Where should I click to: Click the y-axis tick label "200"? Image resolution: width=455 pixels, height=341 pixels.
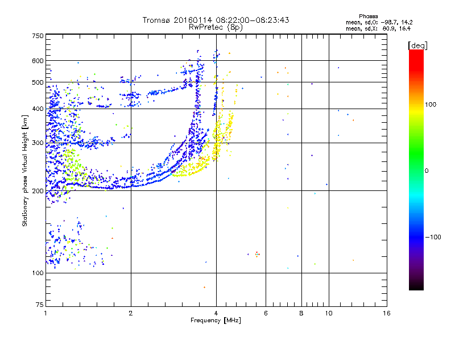click(38, 191)
